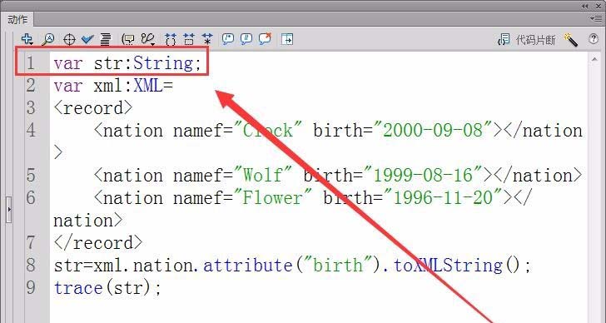Expand all collapsed code icon
The width and height of the screenshot is (606, 323).
(x=207, y=39)
